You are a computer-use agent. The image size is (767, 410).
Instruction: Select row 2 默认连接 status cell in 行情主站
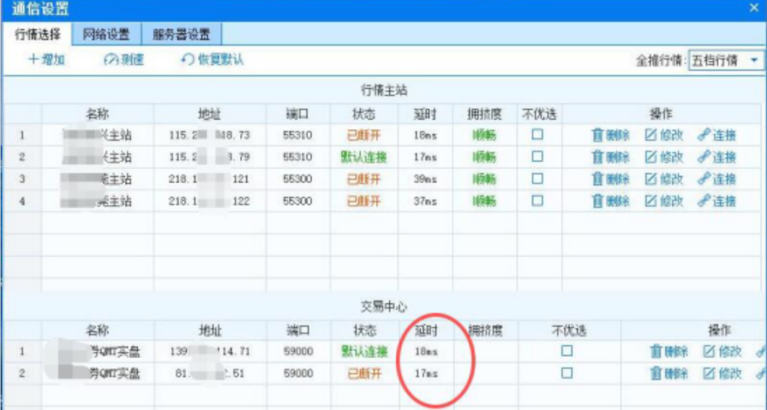click(364, 157)
